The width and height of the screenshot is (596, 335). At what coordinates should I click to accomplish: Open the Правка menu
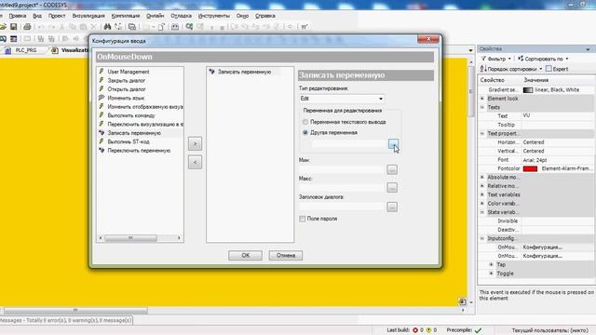click(x=18, y=16)
